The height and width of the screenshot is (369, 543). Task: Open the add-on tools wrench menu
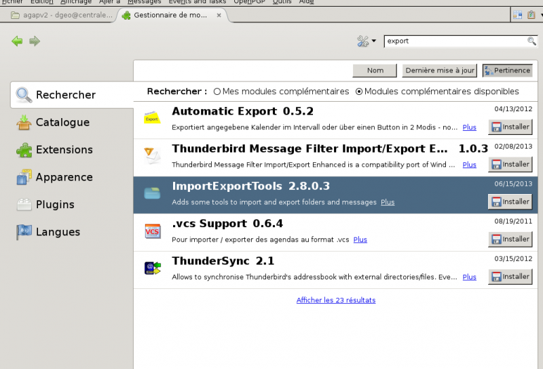[x=367, y=41]
